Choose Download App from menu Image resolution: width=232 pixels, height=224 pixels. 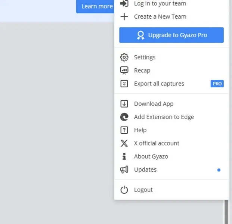pyautogui.click(x=171, y=104)
